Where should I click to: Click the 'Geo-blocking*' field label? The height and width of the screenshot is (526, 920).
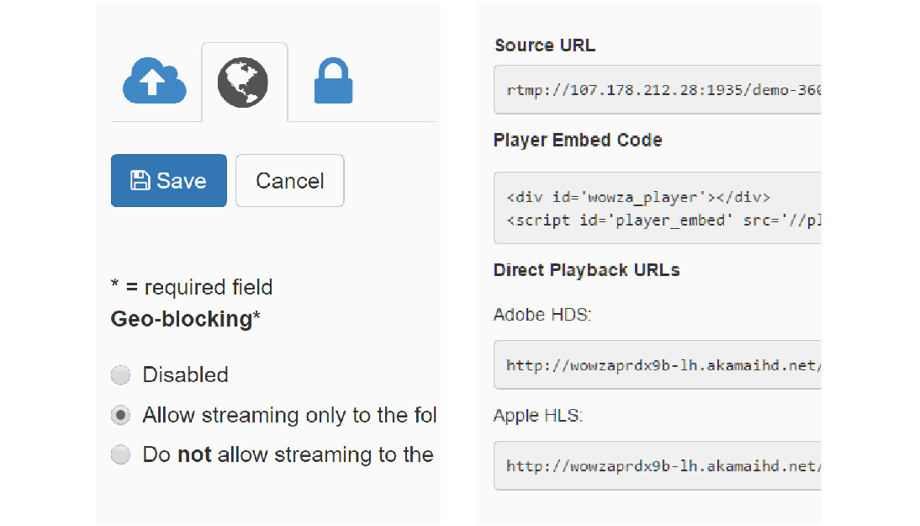[x=186, y=320]
